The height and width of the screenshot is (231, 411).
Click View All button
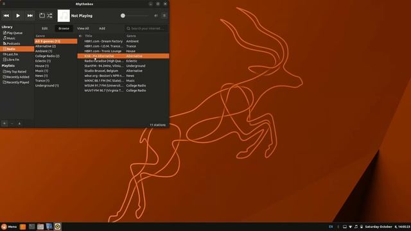pyautogui.click(x=83, y=28)
